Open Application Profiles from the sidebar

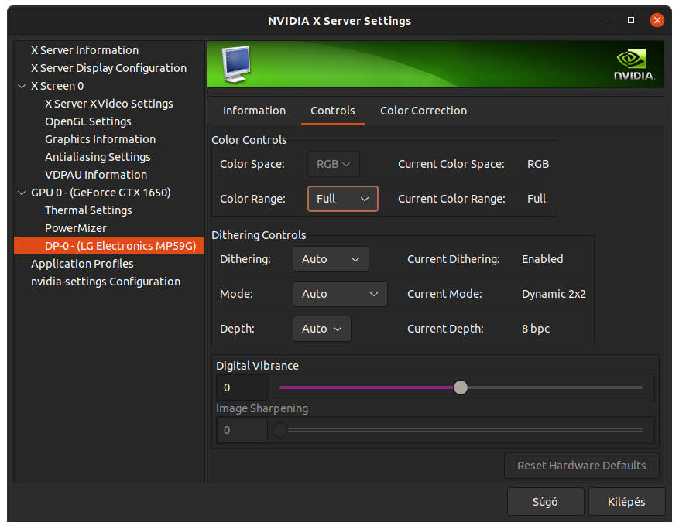[82, 263]
